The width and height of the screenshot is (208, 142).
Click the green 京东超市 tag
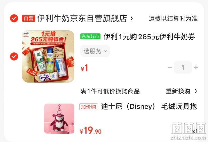coord(90,36)
